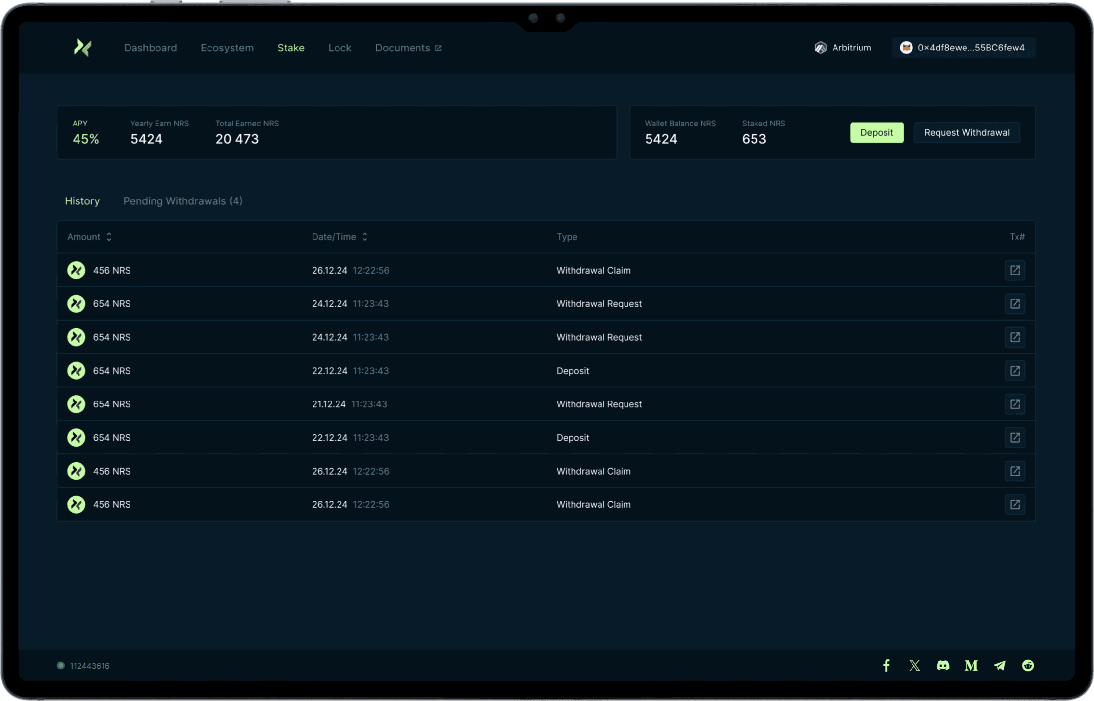Click the Request Withdrawal button
The image size is (1094, 701).
pyautogui.click(x=966, y=132)
